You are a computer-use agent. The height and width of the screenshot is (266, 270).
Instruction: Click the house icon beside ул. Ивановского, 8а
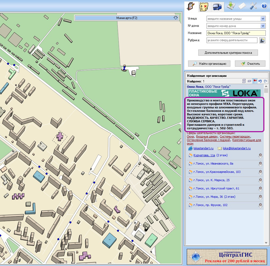pos(190,164)
